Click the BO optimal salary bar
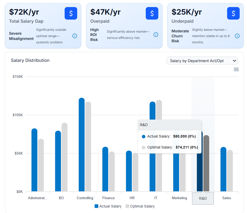Image resolution: width=247 pixels, height=213 pixels. pos(64,157)
